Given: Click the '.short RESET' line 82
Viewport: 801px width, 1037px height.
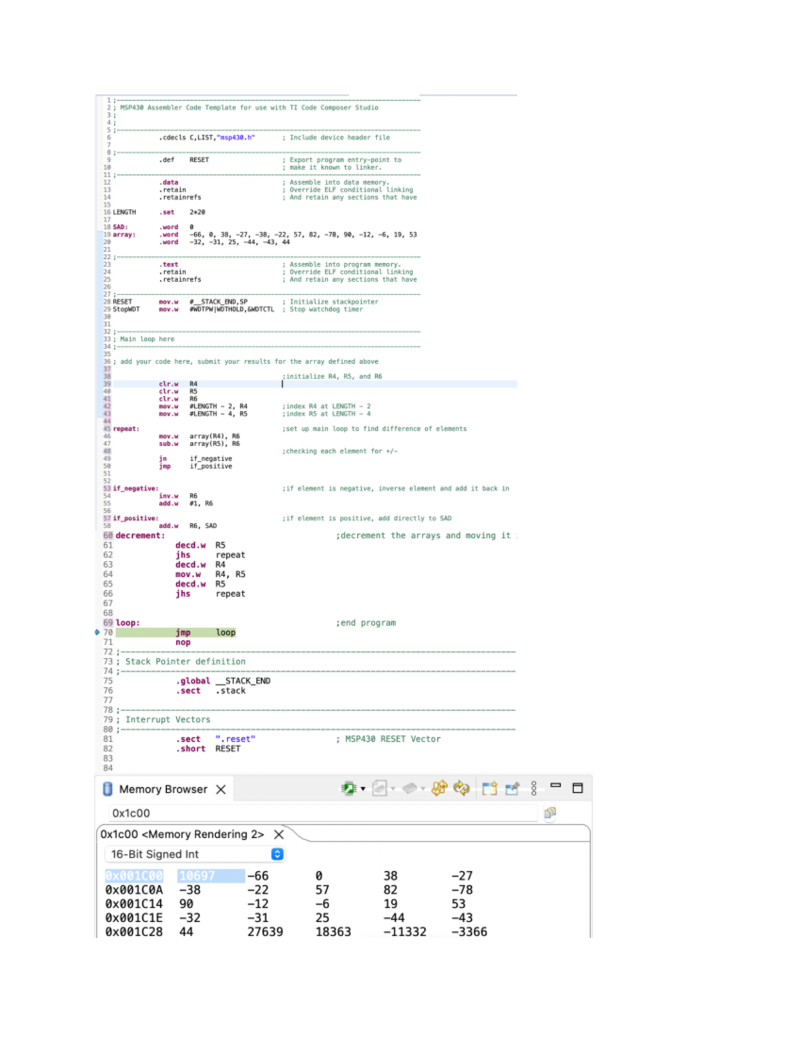Looking at the screenshot, I should [208, 749].
